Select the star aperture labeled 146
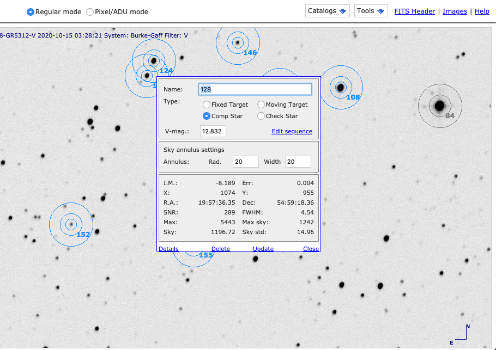The image size is (496, 350). pos(237,42)
